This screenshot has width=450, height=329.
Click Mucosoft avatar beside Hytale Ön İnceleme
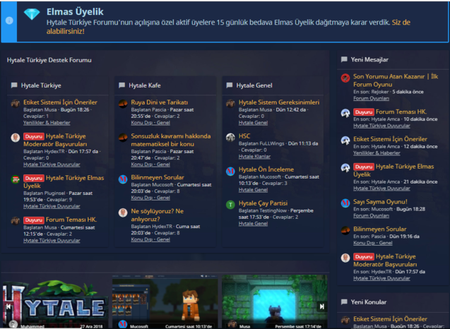click(230, 172)
